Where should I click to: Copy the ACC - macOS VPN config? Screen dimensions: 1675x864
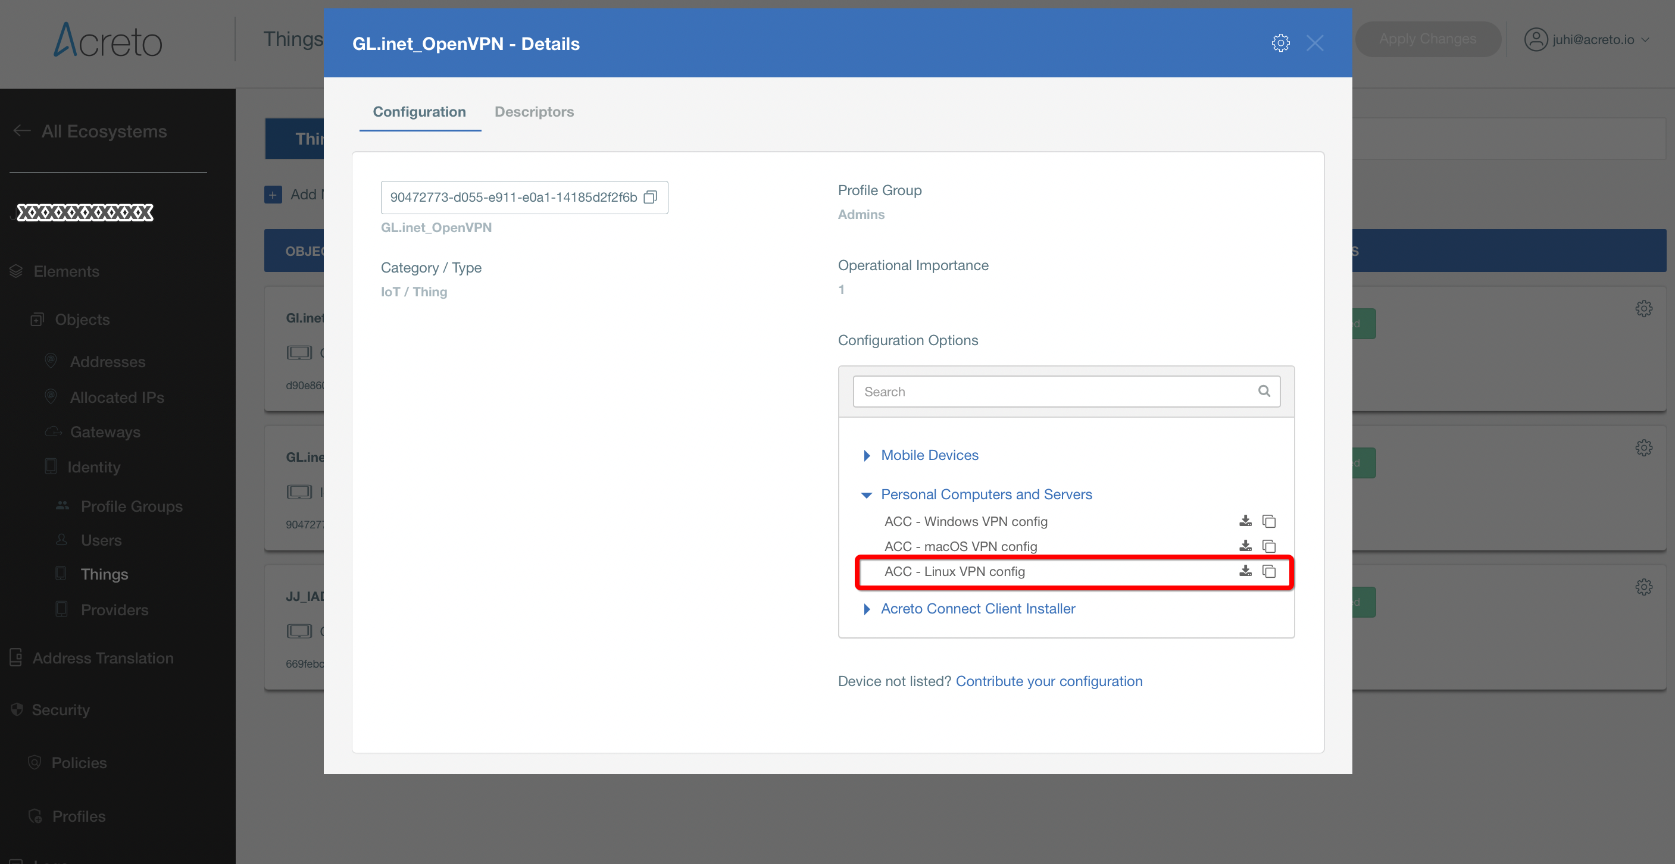[1268, 546]
